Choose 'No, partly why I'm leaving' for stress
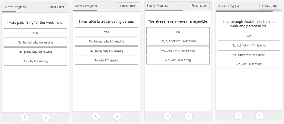This screenshot has width=284, height=124. click(178, 51)
